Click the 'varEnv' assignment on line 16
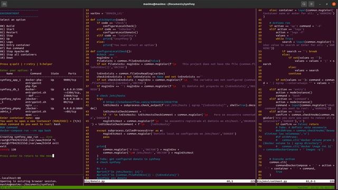 pyautogui.click(x=107, y=13)
